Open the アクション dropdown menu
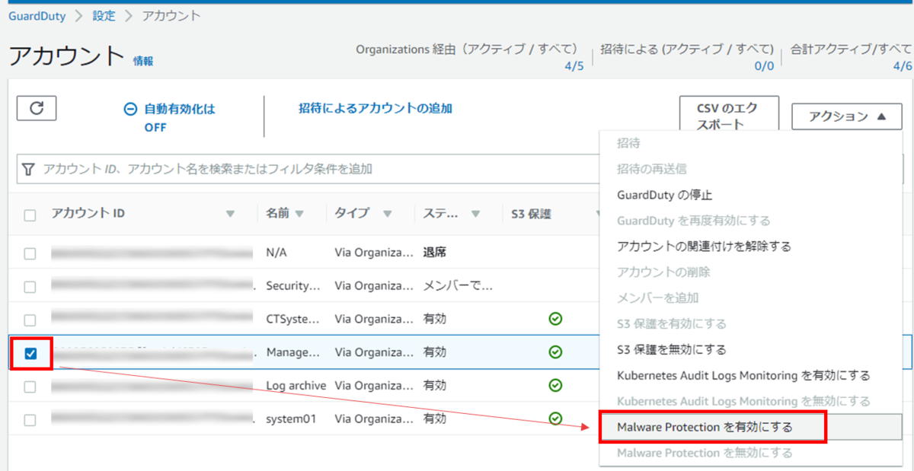914x471 pixels. pyautogui.click(x=847, y=116)
